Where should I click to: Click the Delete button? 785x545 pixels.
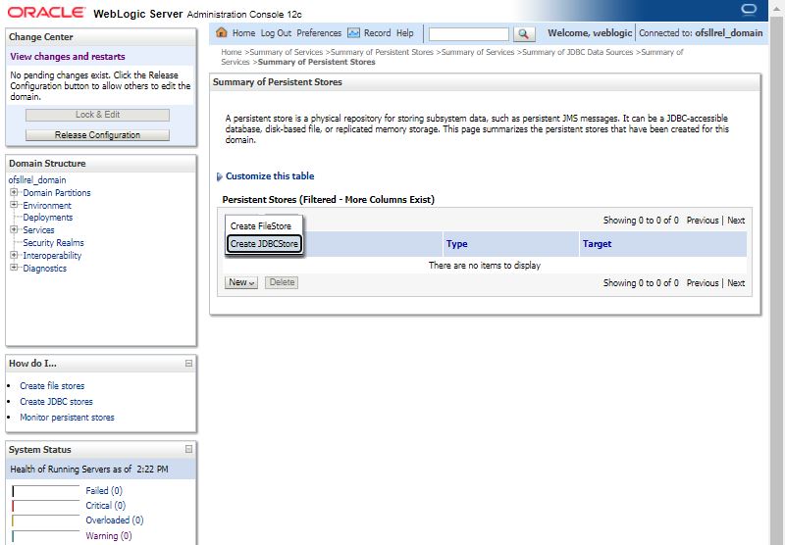pos(282,282)
